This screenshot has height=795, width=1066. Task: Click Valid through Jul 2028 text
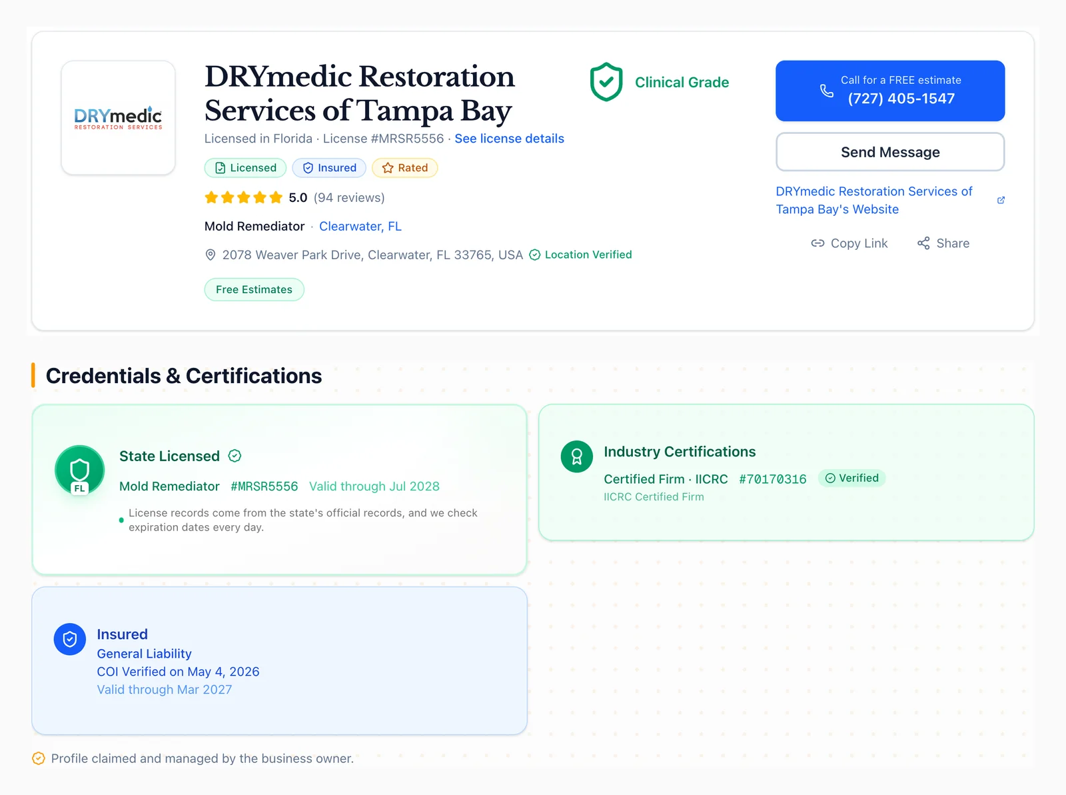[374, 486]
